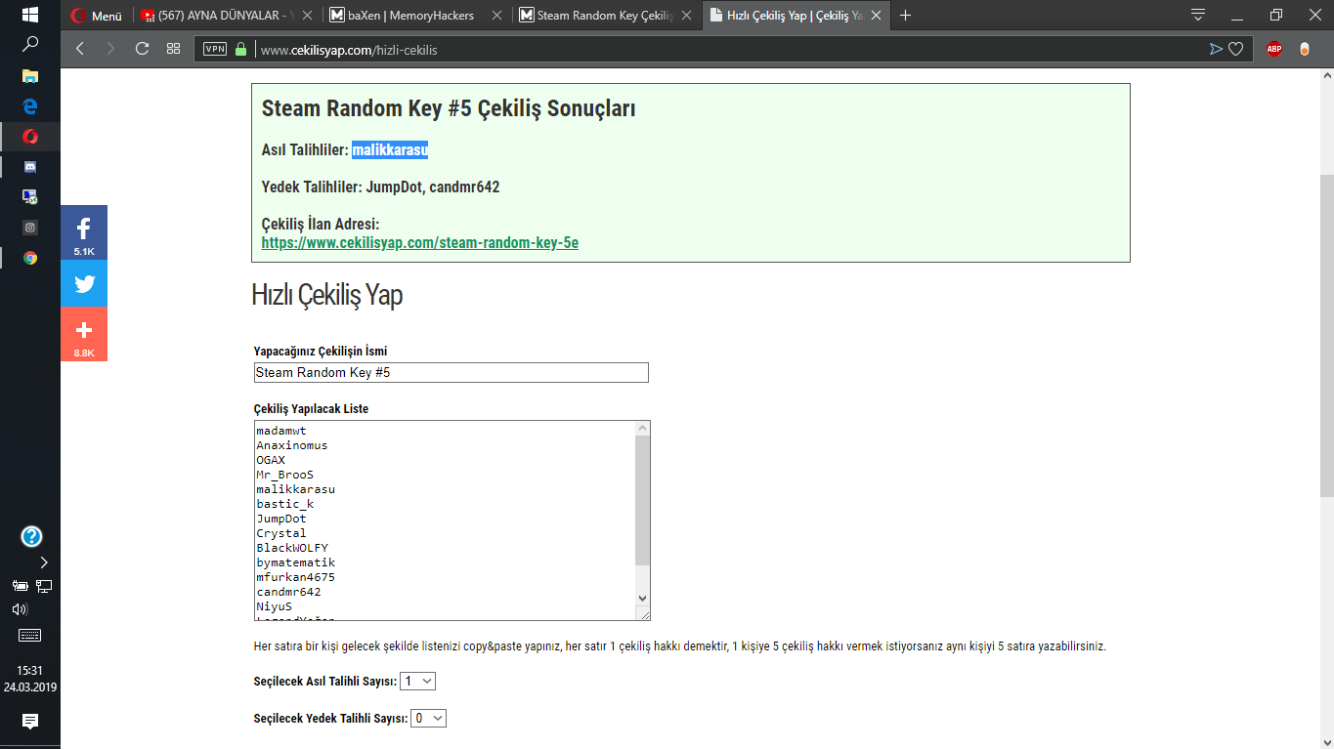This screenshot has width=1334, height=749.
Task: Click the highlighted winner name malikkarasu
Action: click(390, 150)
